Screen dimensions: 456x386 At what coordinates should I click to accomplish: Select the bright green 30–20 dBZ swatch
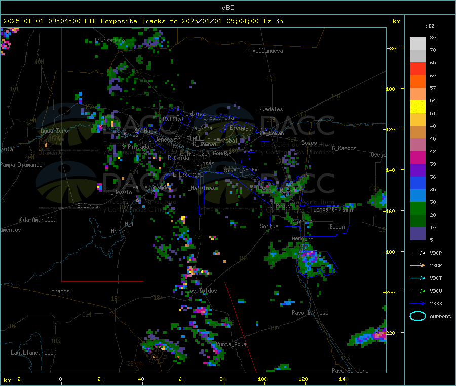(x=417, y=208)
